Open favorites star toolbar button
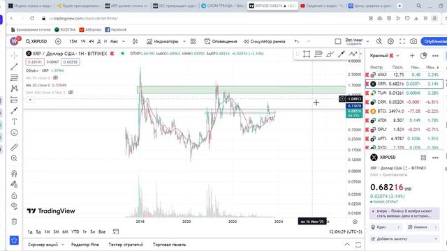This screenshot has width=447, height=251. point(14,240)
